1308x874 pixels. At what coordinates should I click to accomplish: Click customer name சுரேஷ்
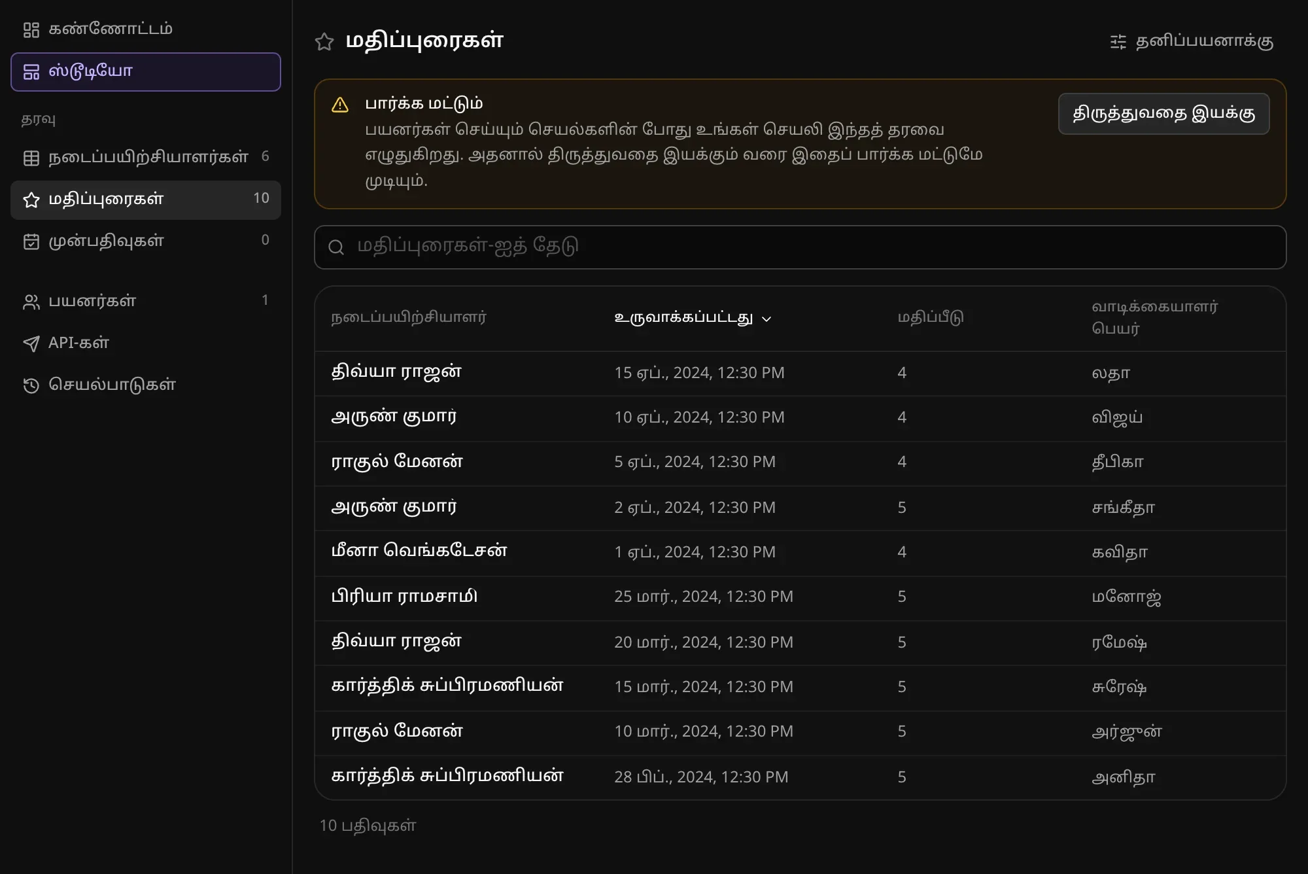tap(1119, 687)
